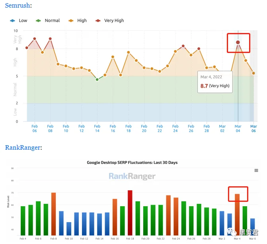Click the 'Mar 4, 2022' tooltip date
The width and height of the screenshot is (267, 244).
(x=211, y=77)
